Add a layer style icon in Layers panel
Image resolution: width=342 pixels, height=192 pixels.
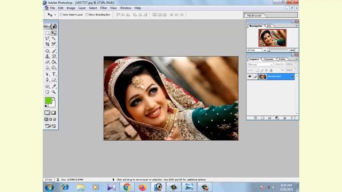click(255, 118)
